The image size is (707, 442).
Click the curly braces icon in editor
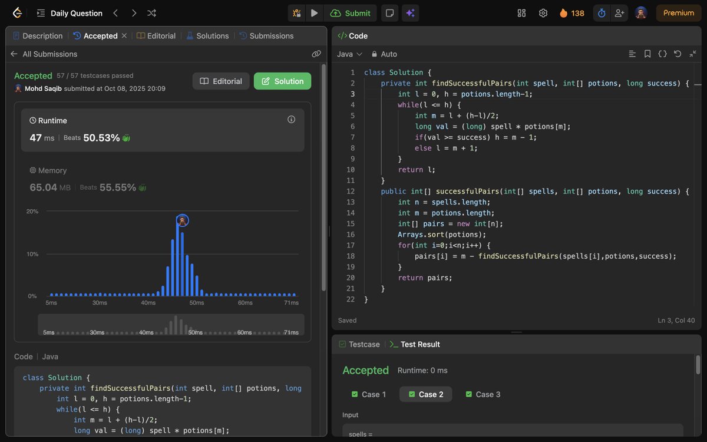click(662, 54)
